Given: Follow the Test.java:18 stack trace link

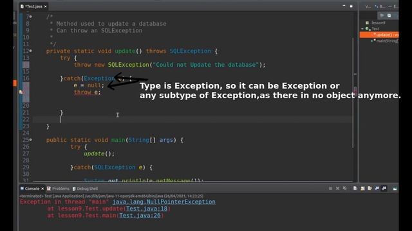Looking at the screenshot, I should pyautogui.click(x=147, y=209).
